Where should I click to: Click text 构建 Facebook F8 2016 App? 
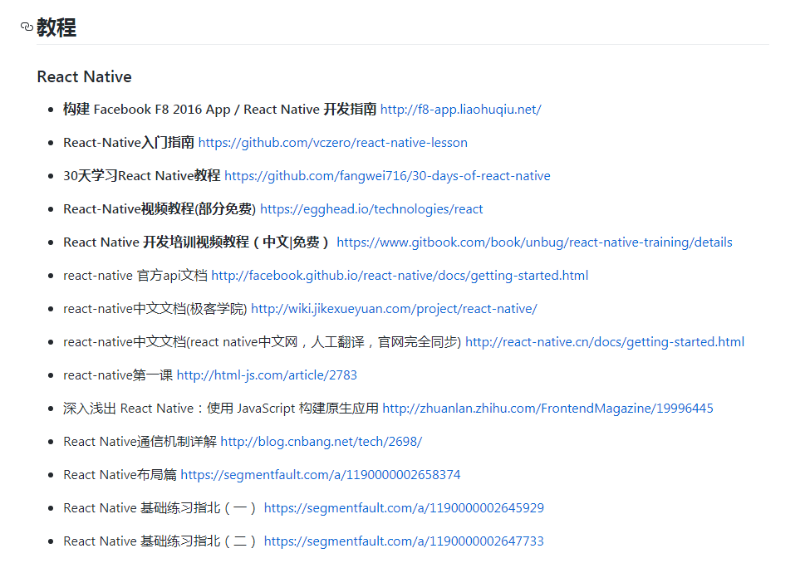(147, 110)
